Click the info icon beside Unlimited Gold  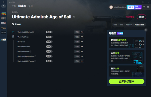(x=30, y=52)
